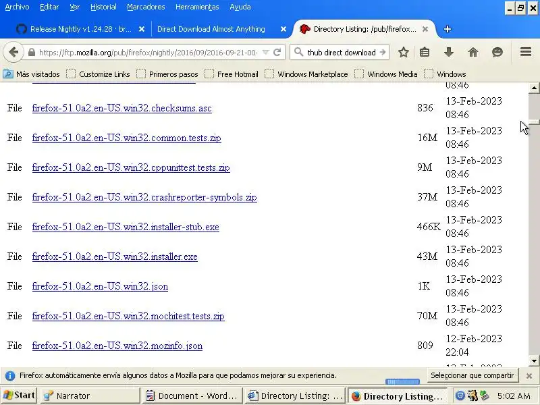
Task: Click scrollbar up arrow
Action: (x=534, y=88)
